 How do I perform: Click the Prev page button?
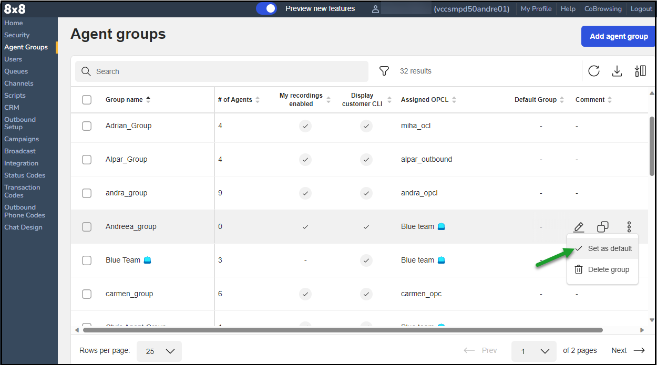[x=480, y=350]
